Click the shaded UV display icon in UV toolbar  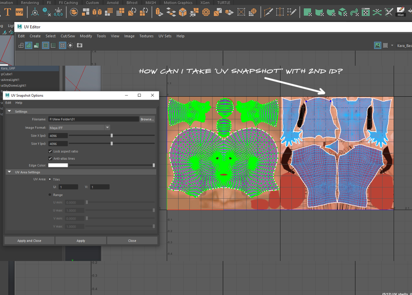(x=36, y=45)
